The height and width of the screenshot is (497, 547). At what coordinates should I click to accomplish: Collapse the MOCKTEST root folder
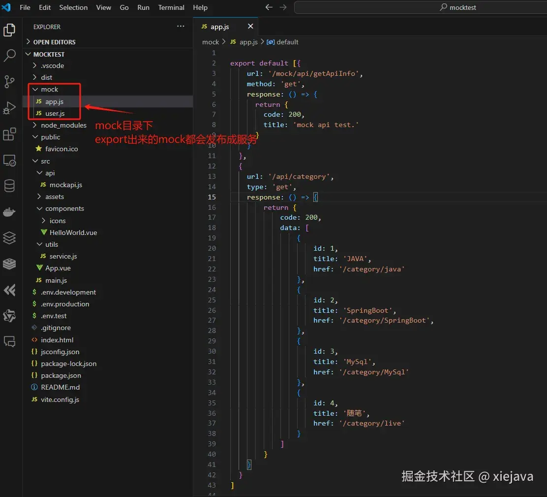(x=108, y=54)
